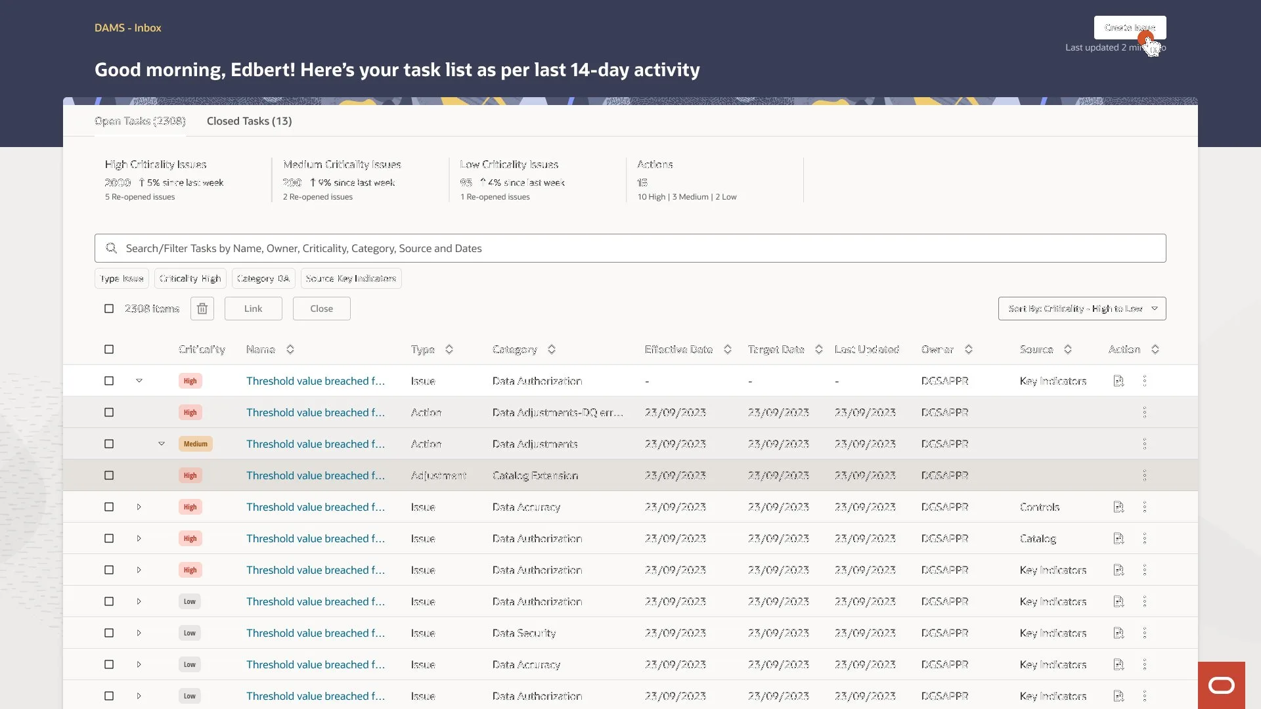The height and width of the screenshot is (709, 1261).
Task: Select checkbox for Medium criticality row
Action: [x=109, y=444]
